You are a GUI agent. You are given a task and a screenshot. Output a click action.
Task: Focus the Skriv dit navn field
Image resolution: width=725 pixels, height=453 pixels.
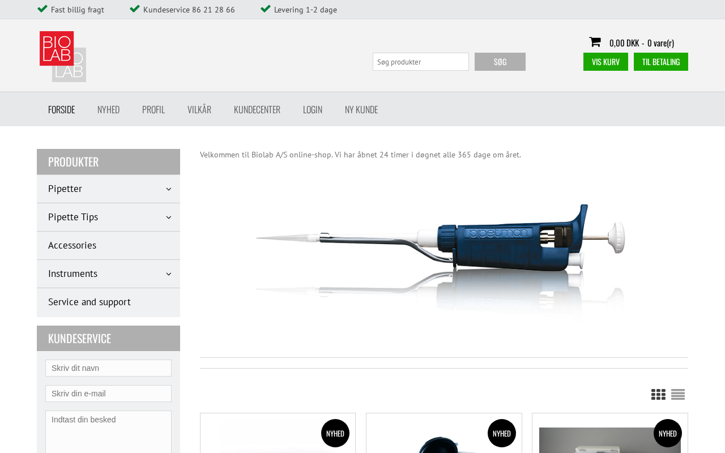click(x=108, y=368)
